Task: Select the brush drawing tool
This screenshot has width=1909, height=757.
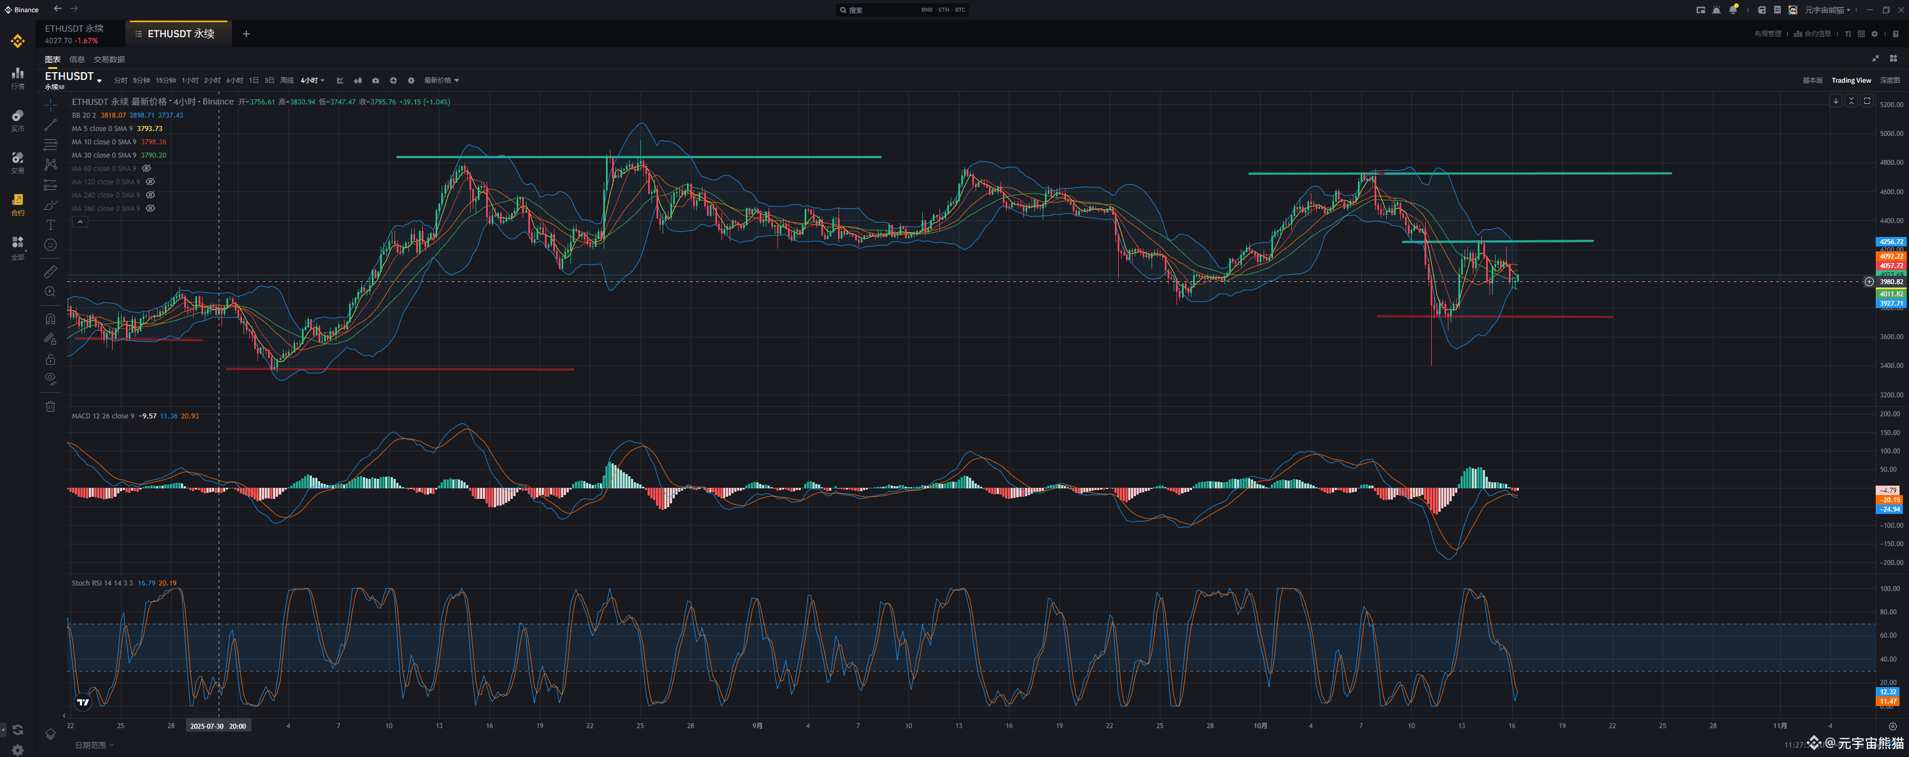Action: (x=50, y=205)
